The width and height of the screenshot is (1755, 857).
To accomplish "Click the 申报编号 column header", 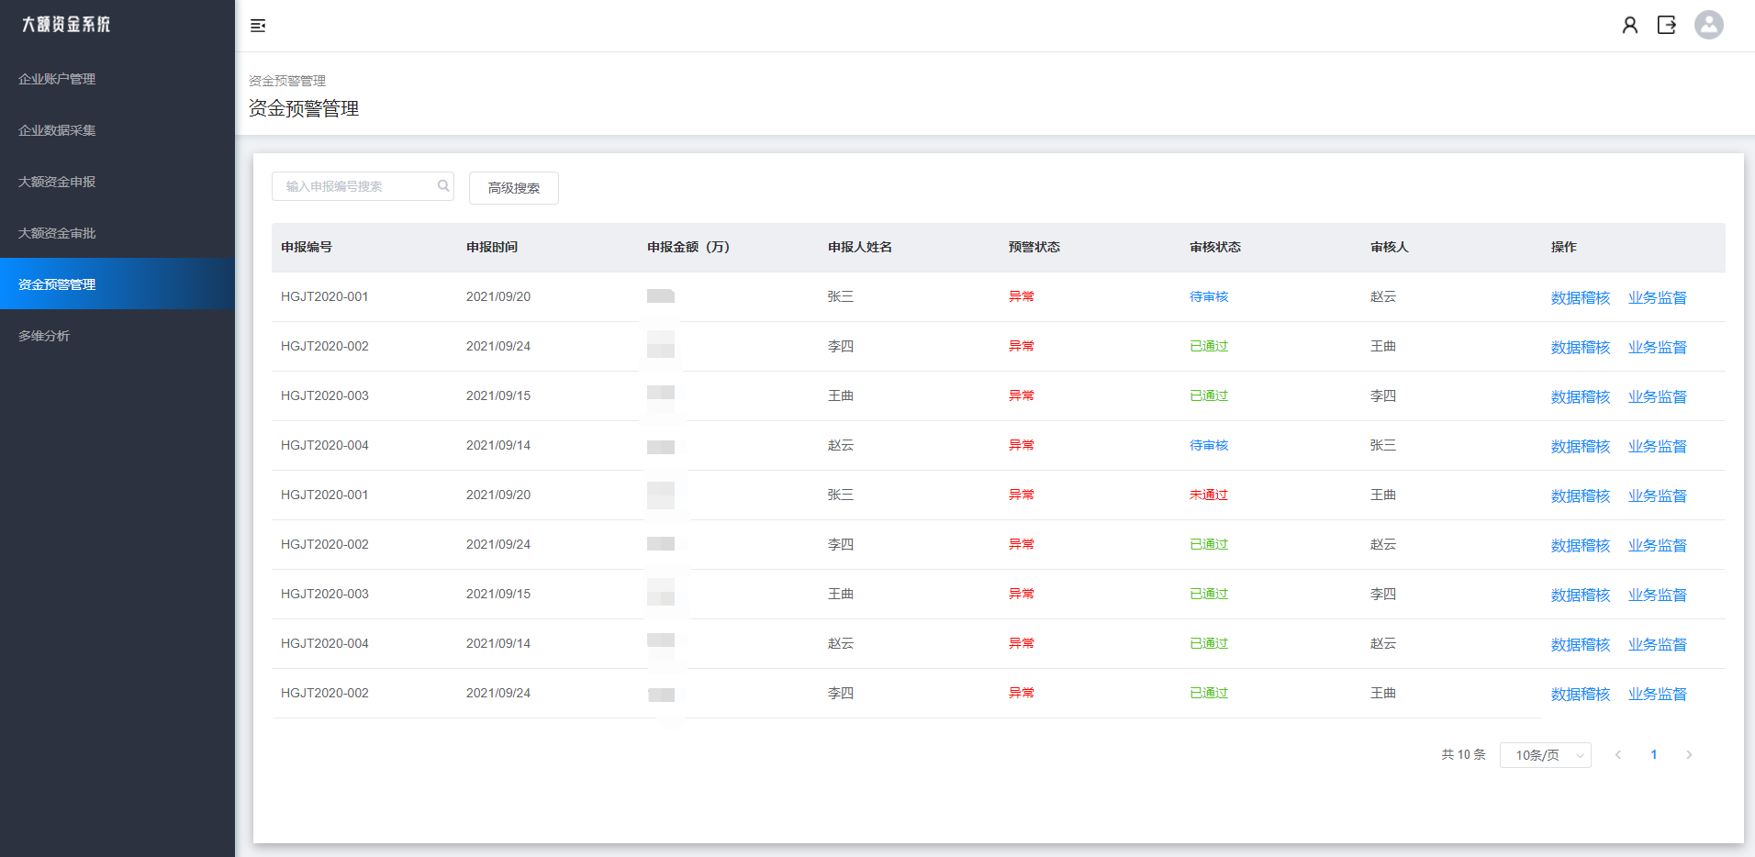I will [307, 247].
